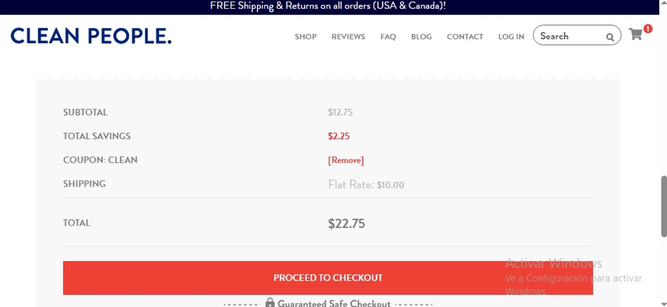Viewport: 667px width, 307px height.
Task: Click the lock icon beside Safe Checkout
Action: (270, 303)
